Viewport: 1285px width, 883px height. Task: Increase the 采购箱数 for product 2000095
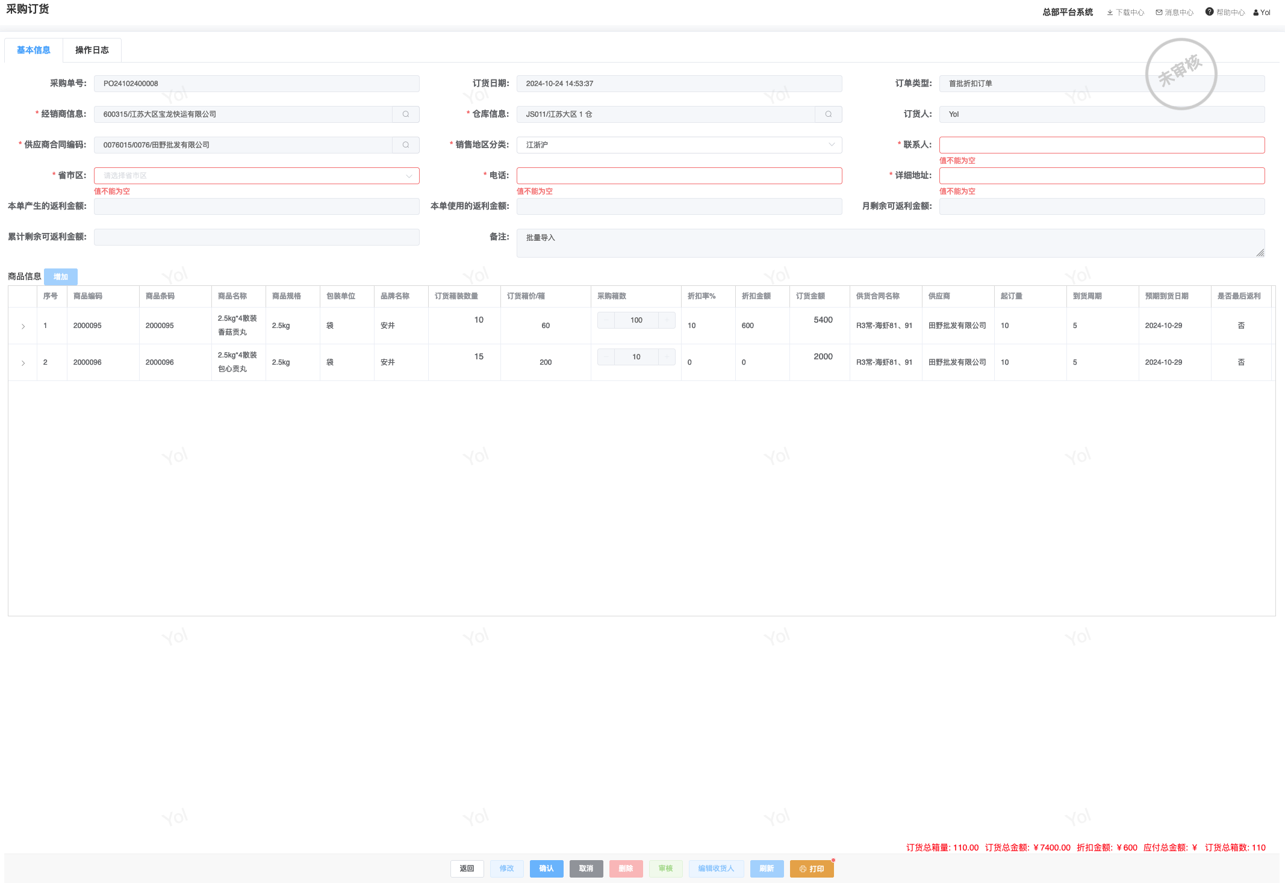click(x=667, y=320)
